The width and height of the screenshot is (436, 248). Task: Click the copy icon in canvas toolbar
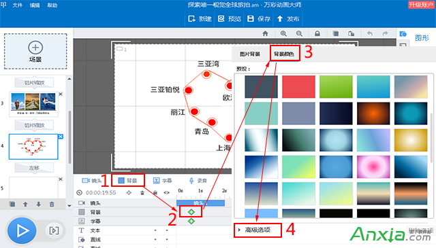(x=336, y=33)
